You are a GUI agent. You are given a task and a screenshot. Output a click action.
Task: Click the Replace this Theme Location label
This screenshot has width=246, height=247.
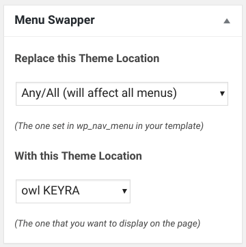click(x=87, y=59)
